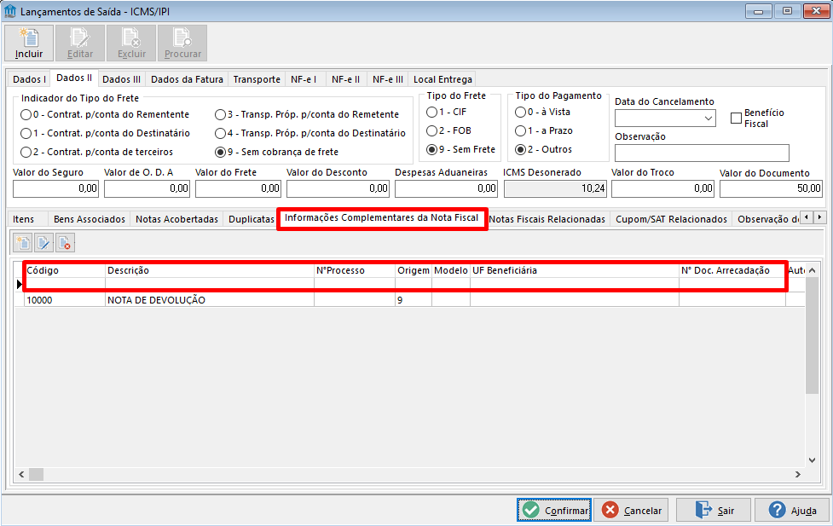
Task: Click Valor do Desconto field
Action: 338,188
